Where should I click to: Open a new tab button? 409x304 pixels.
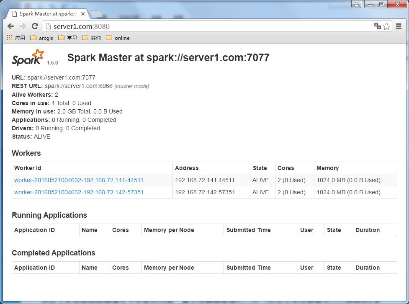[97, 14]
